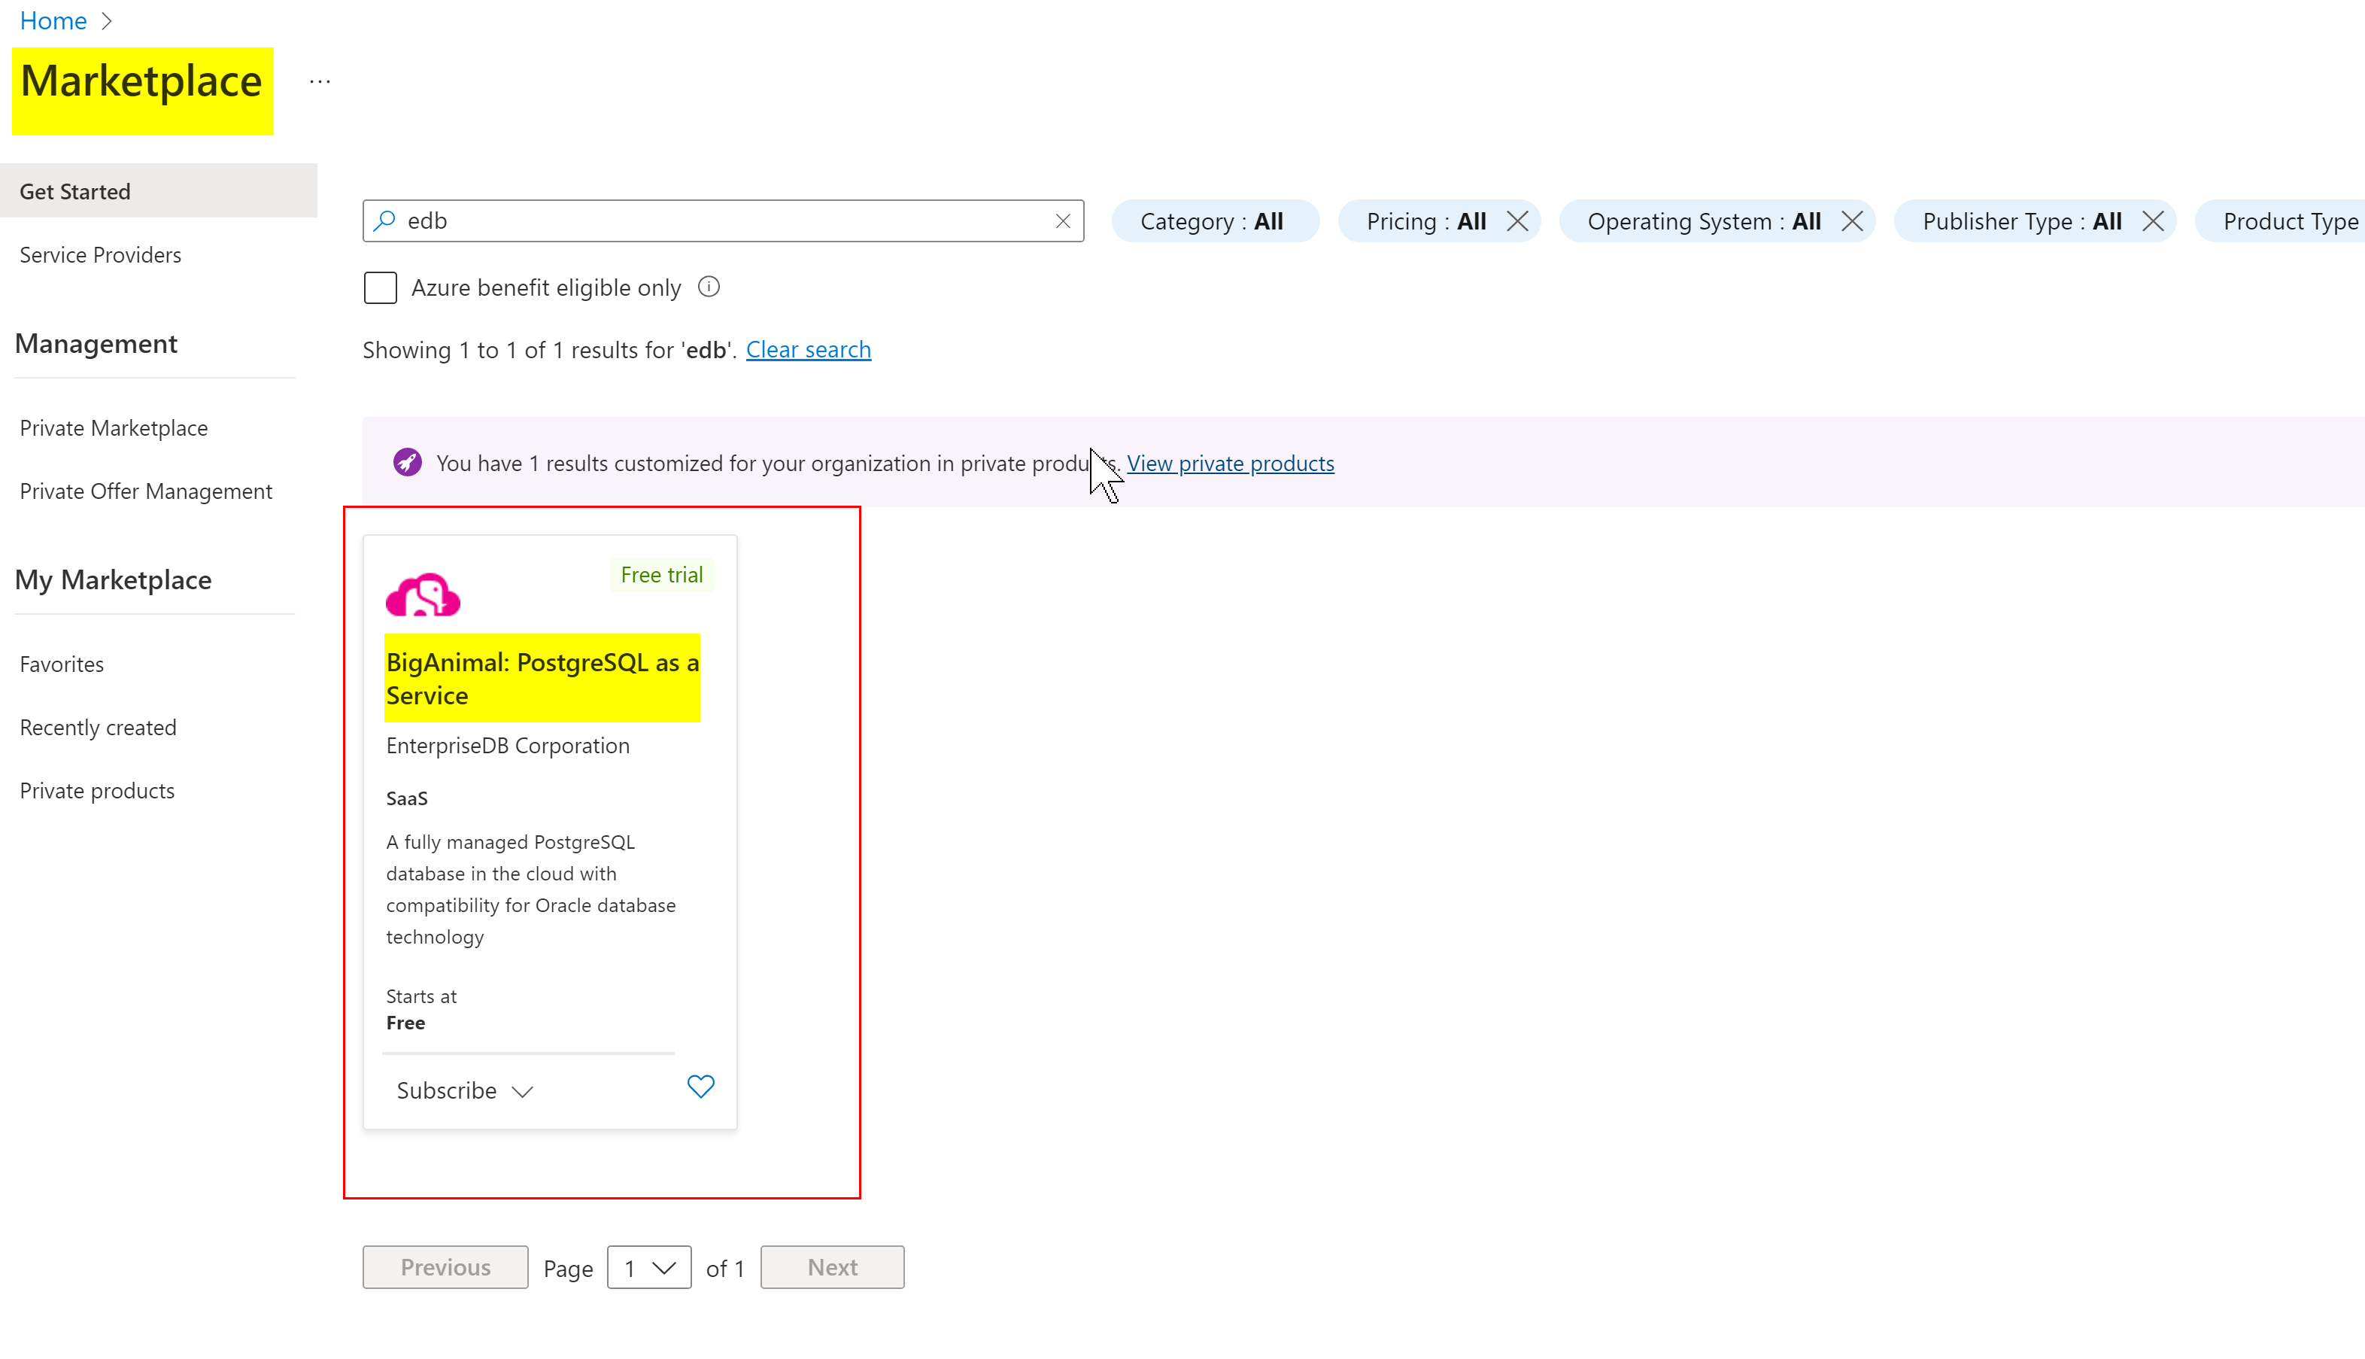
Task: Open Private products in sidebar
Action: coord(97,791)
